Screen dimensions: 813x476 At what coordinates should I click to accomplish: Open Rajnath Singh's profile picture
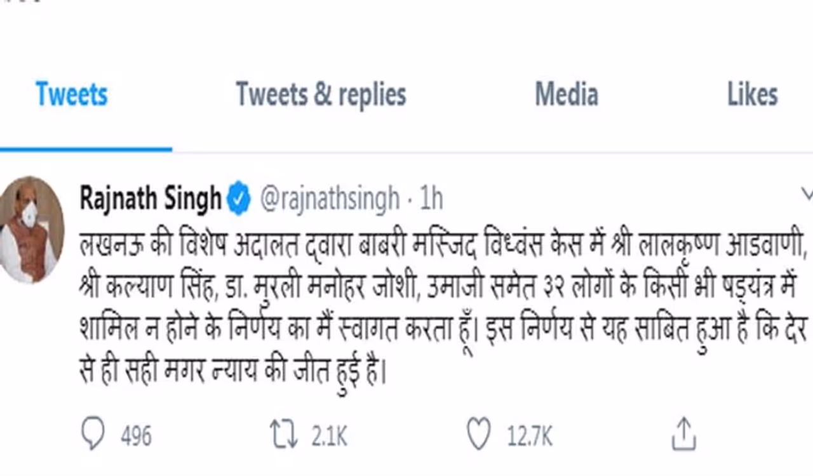tap(31, 228)
